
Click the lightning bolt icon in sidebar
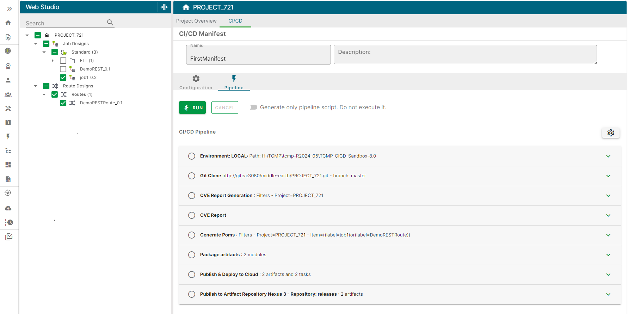pyautogui.click(x=8, y=136)
